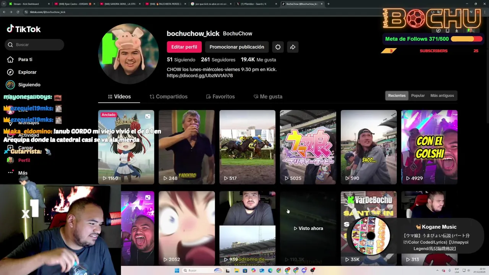This screenshot has width=489, height=275.
Task: Switch to the #Temblor Search X tab
Action: 256,4
